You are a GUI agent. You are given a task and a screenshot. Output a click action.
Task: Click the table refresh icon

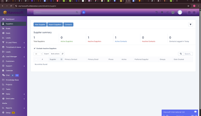click(63, 54)
